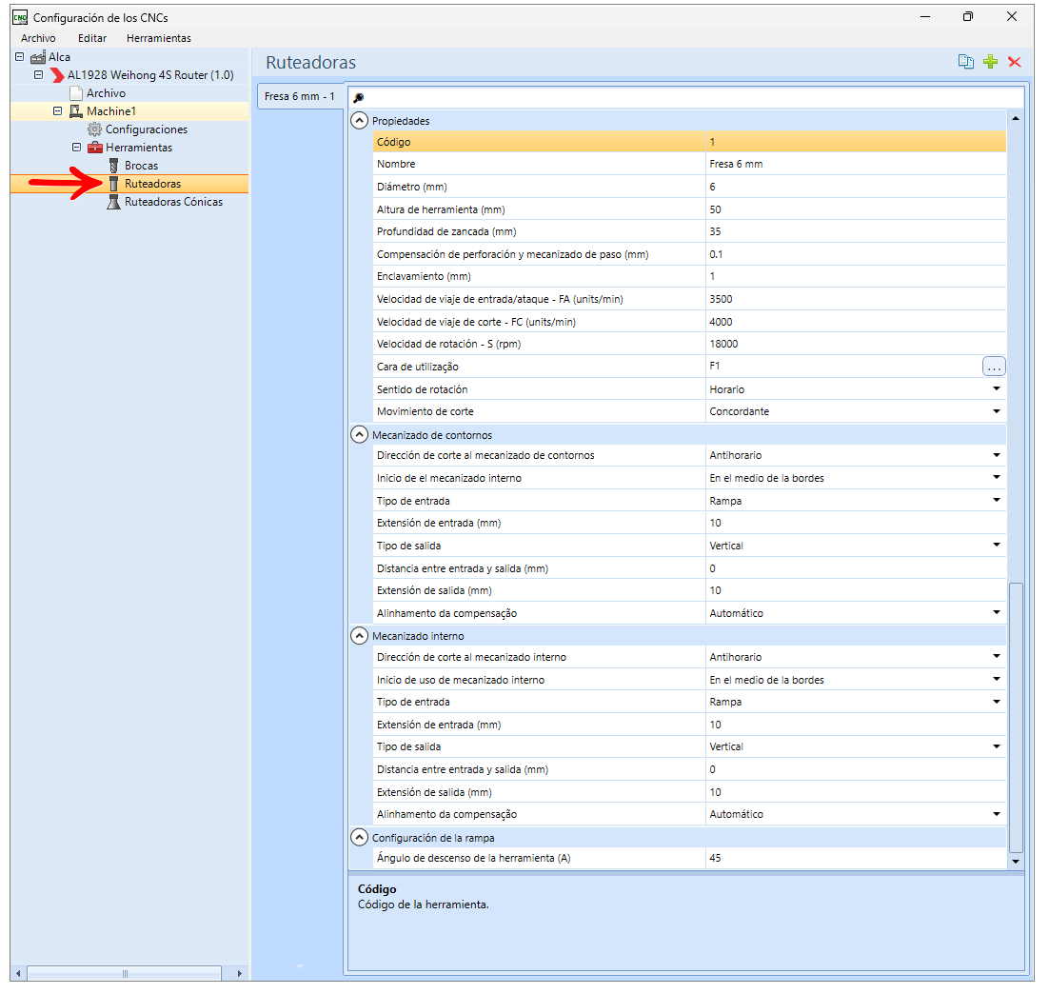Delete tool using the red X icon

(x=1014, y=62)
